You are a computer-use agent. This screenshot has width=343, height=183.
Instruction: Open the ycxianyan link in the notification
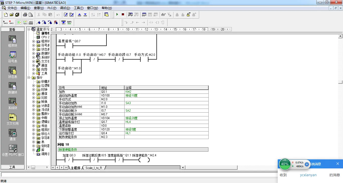tap(308, 175)
